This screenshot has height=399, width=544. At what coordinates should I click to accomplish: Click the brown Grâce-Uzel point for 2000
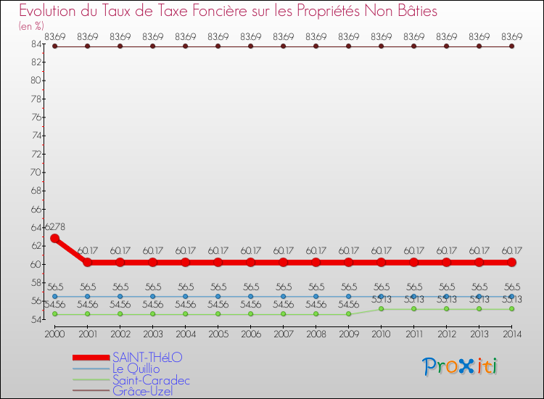[55, 46]
